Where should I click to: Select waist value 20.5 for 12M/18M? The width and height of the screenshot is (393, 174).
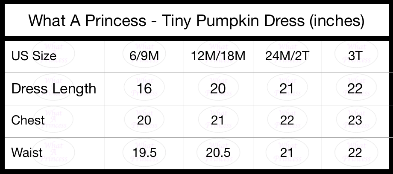click(x=218, y=153)
